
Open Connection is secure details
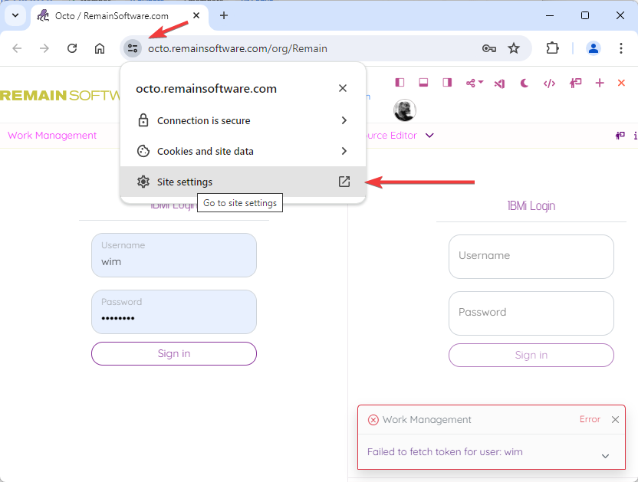243,120
